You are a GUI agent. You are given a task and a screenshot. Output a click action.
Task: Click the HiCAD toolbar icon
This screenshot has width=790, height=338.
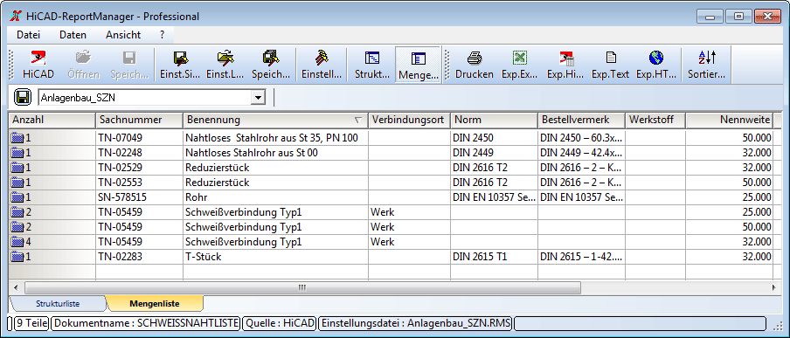pyautogui.click(x=38, y=65)
